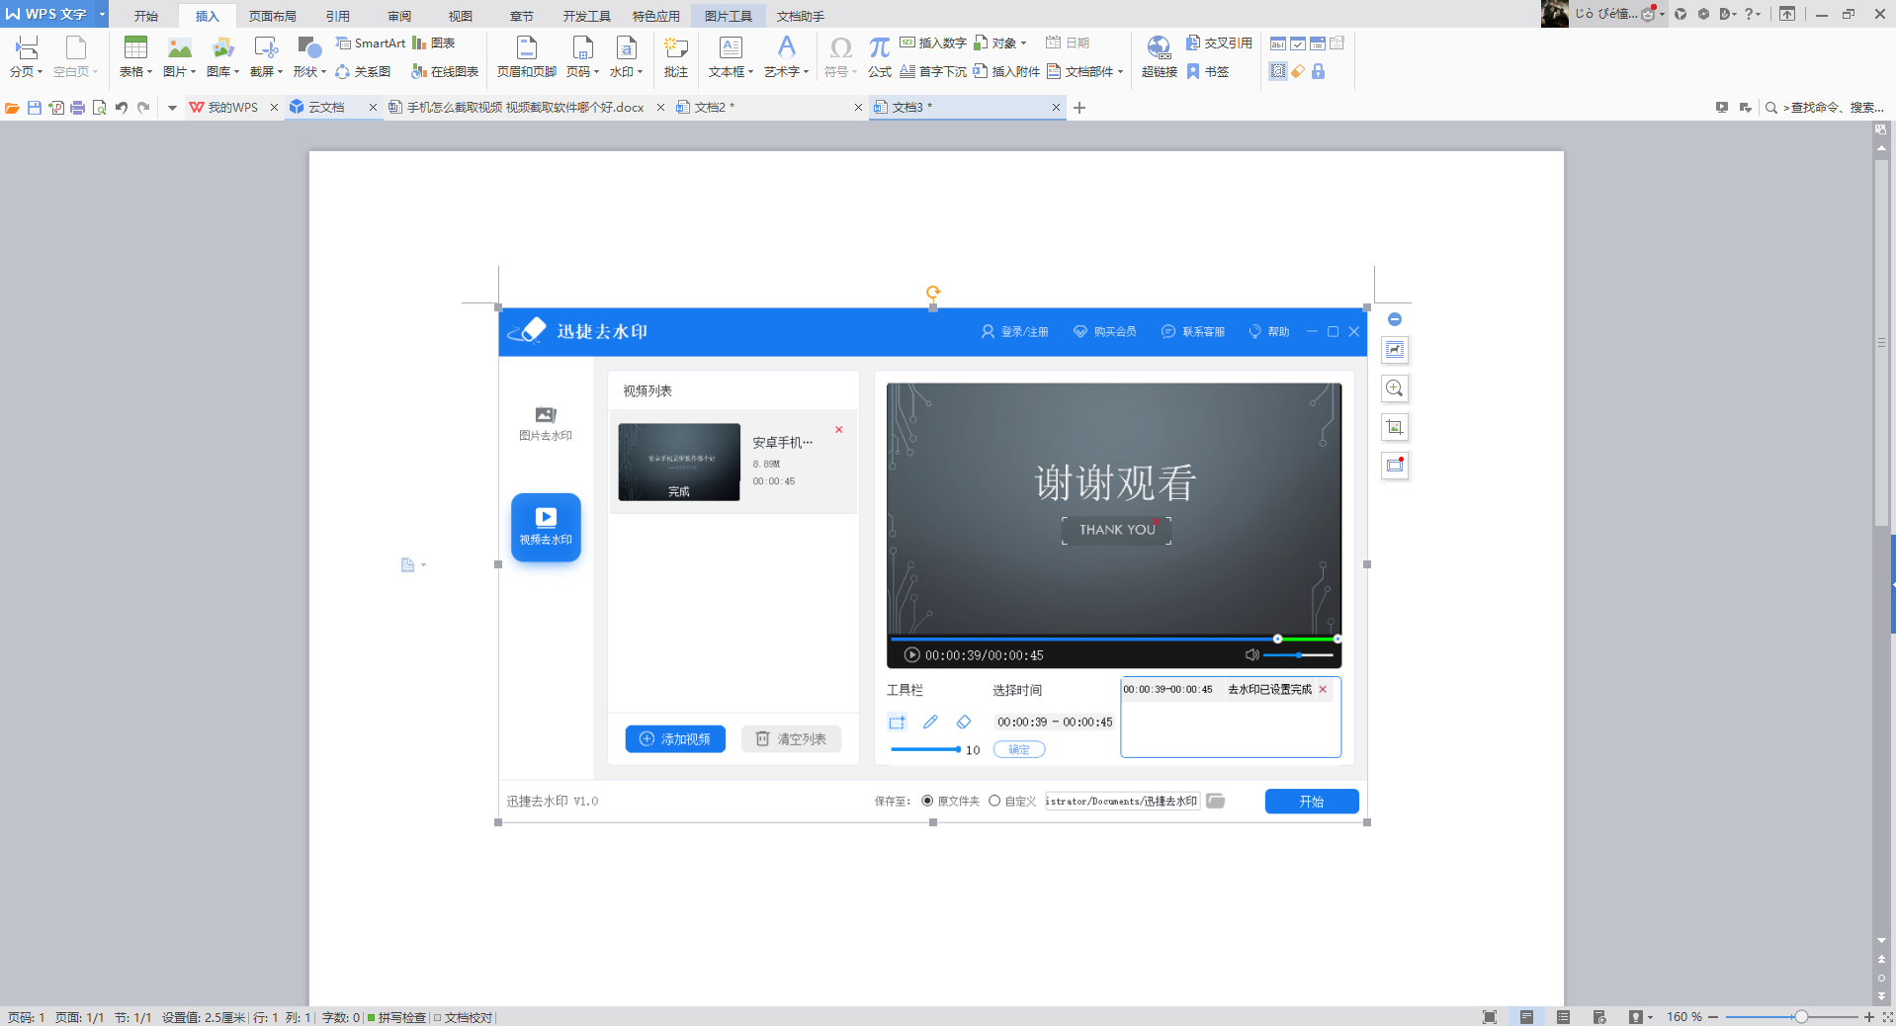Insert a SmartArt graphic
The image size is (1896, 1026).
click(x=370, y=43)
